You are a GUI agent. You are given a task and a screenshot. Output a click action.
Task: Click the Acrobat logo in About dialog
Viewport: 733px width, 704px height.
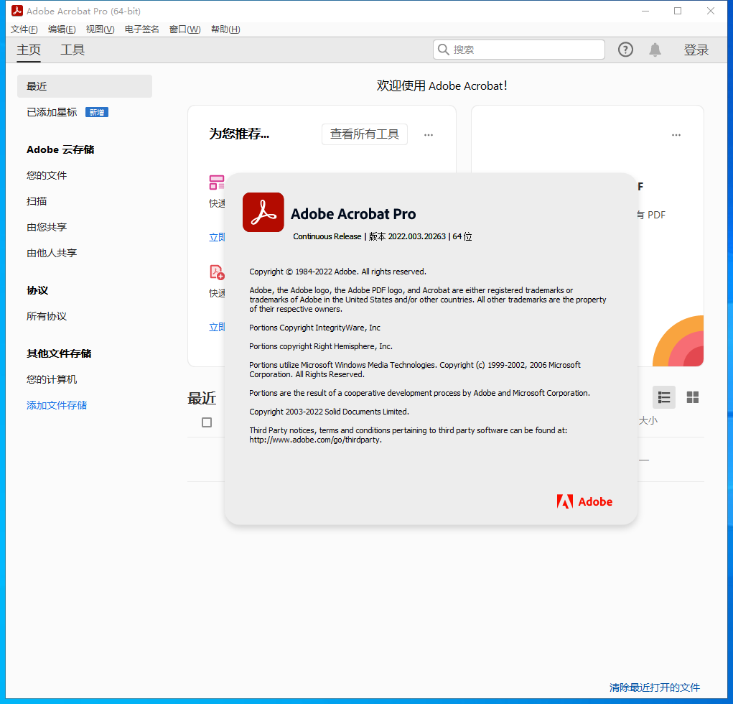[x=263, y=213]
